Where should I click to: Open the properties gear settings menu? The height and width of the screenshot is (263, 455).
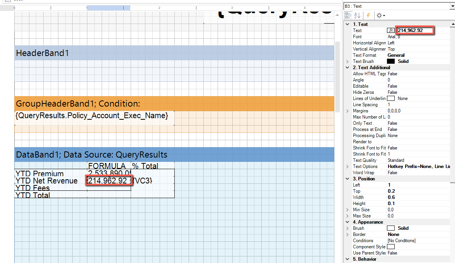click(381, 15)
